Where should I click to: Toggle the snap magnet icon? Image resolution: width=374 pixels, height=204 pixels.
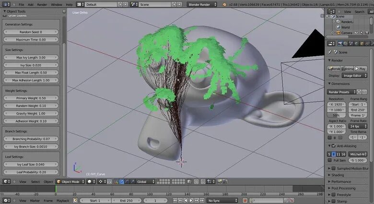pos(203,181)
